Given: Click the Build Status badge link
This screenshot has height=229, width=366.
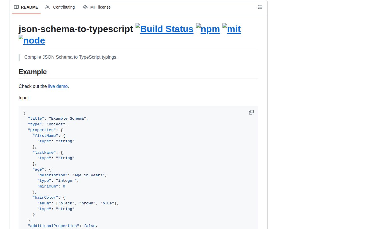Looking at the screenshot, I should coord(164,29).
